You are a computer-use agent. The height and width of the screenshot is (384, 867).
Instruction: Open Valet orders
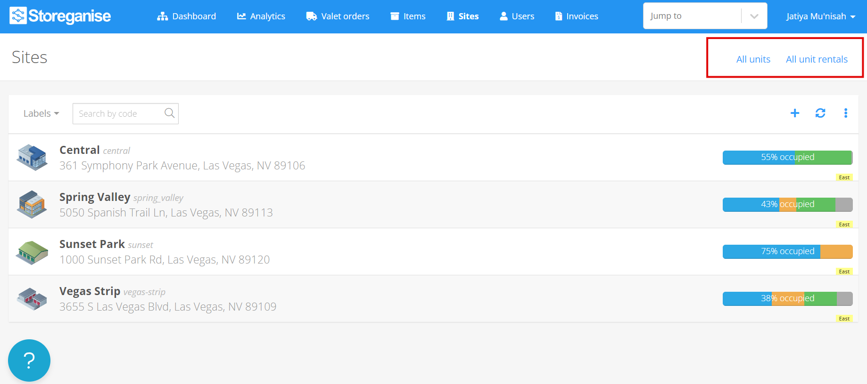pos(338,16)
